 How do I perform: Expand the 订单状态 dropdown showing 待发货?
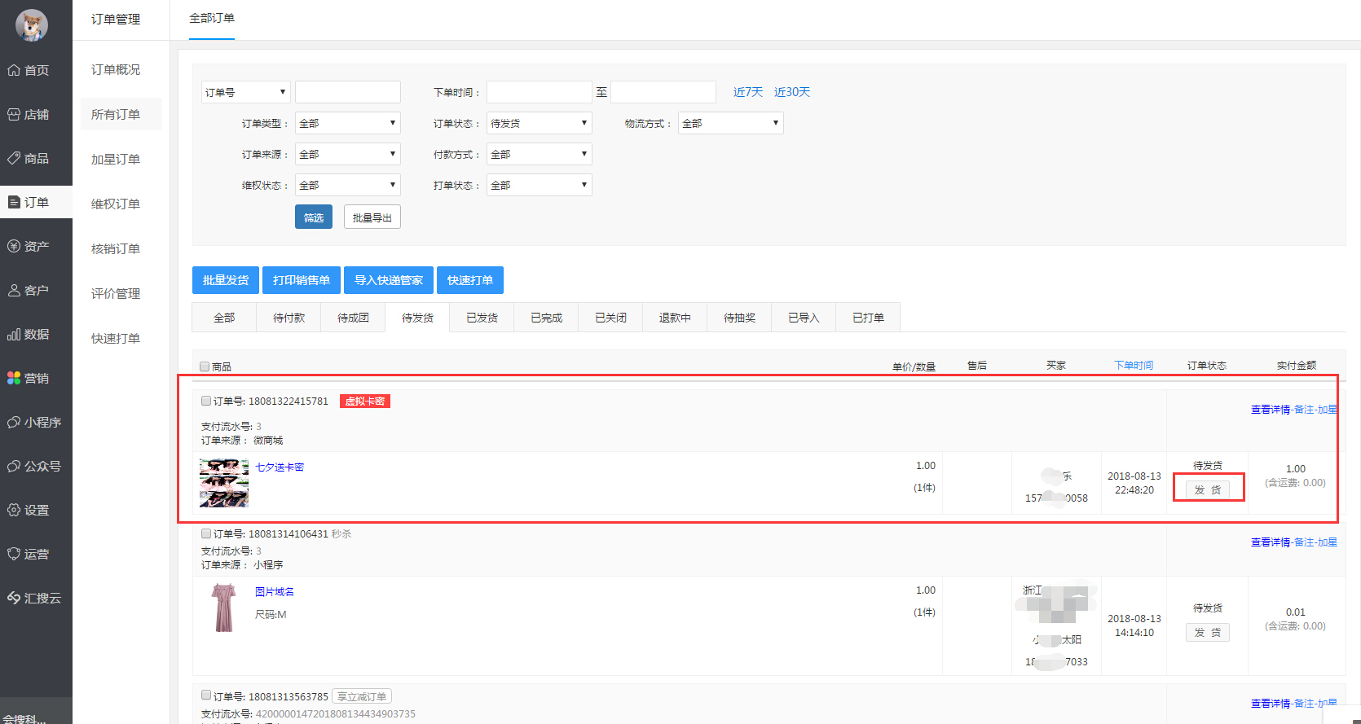tap(539, 123)
